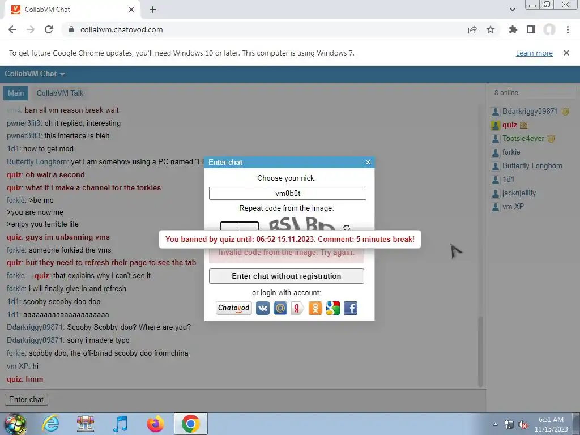Image resolution: width=580 pixels, height=435 pixels.
Task: Click the captcha code input box
Action: pyautogui.click(x=240, y=227)
